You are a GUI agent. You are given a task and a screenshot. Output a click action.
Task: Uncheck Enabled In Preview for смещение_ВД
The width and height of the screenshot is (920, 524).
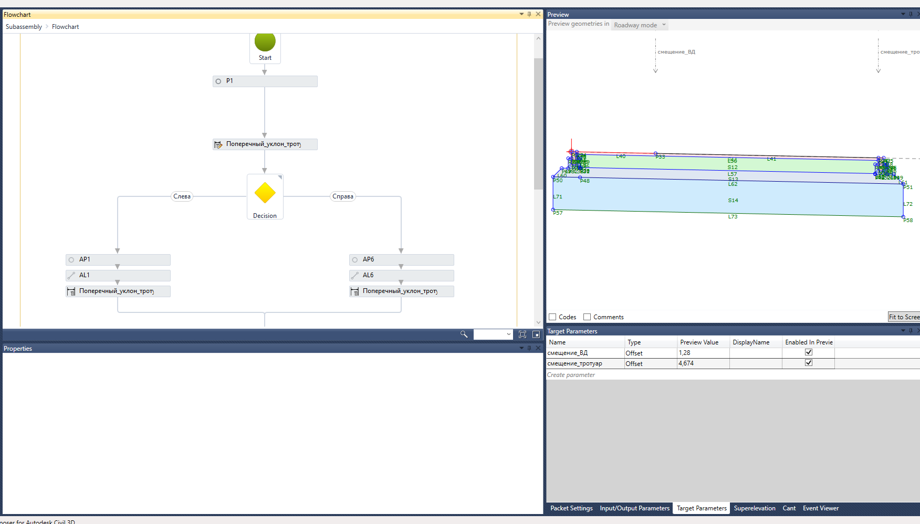point(808,352)
